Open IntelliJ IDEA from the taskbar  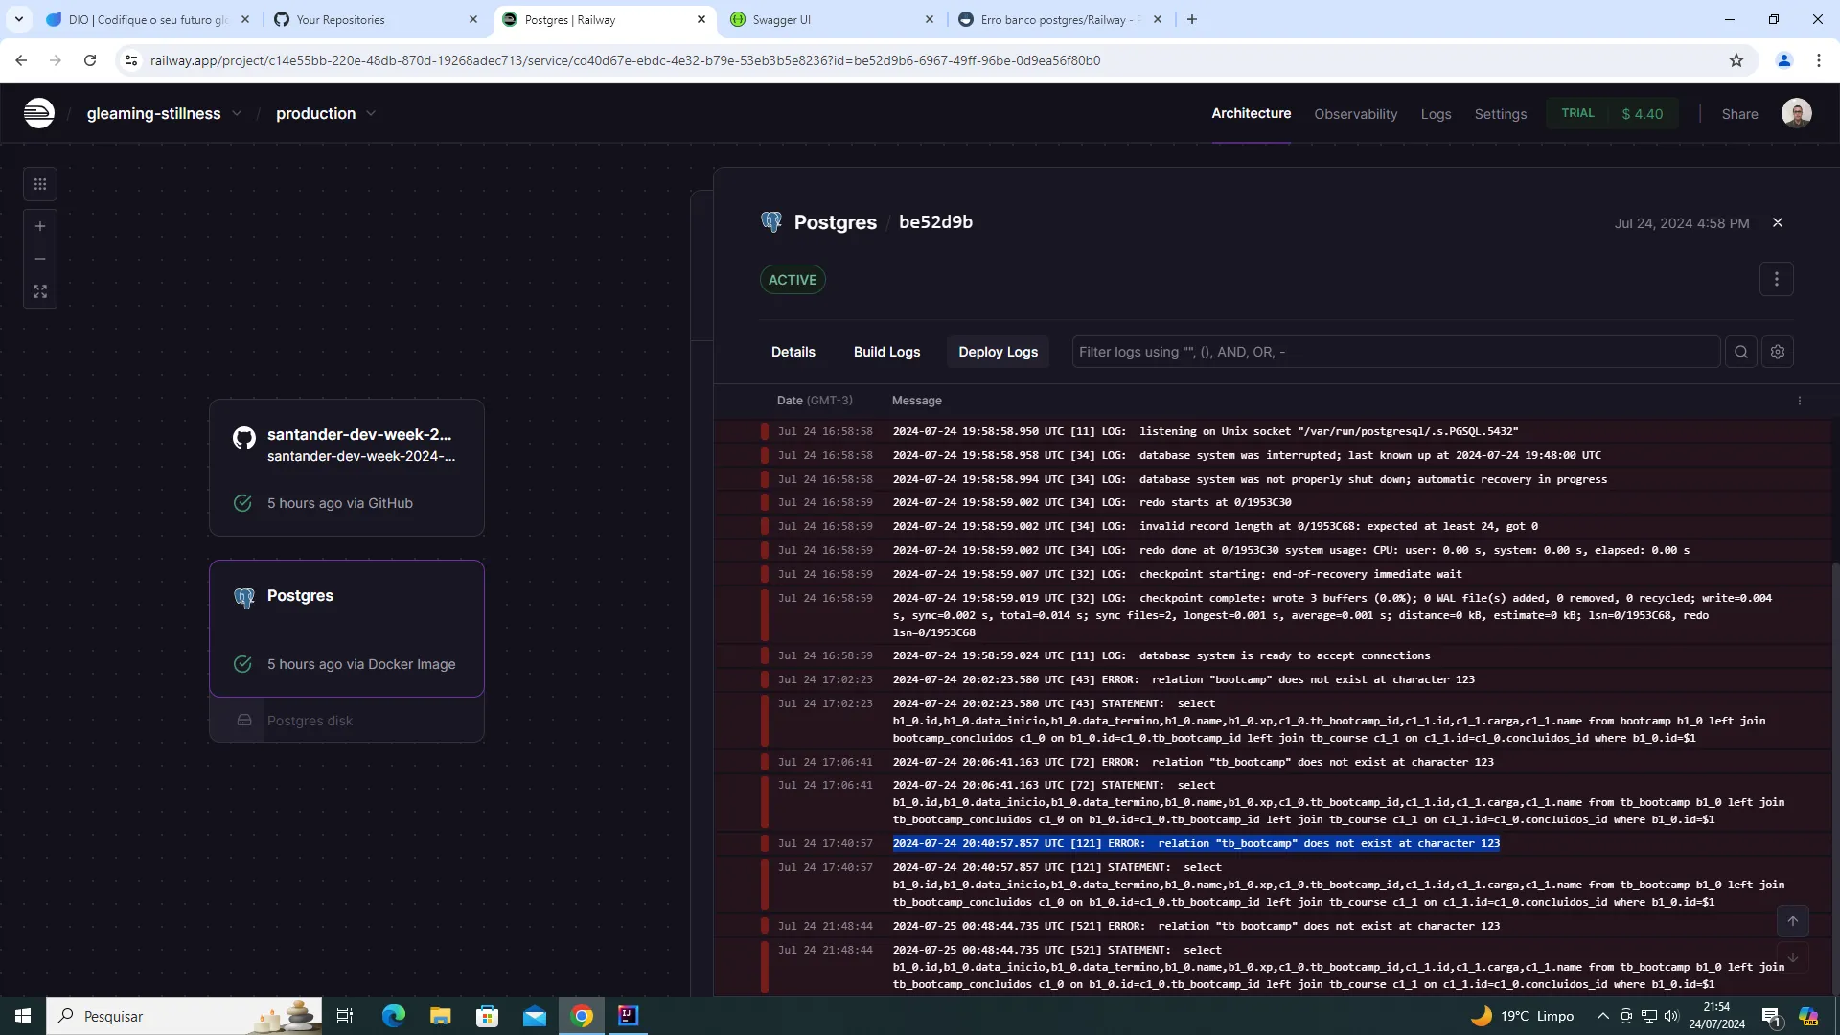(628, 1016)
